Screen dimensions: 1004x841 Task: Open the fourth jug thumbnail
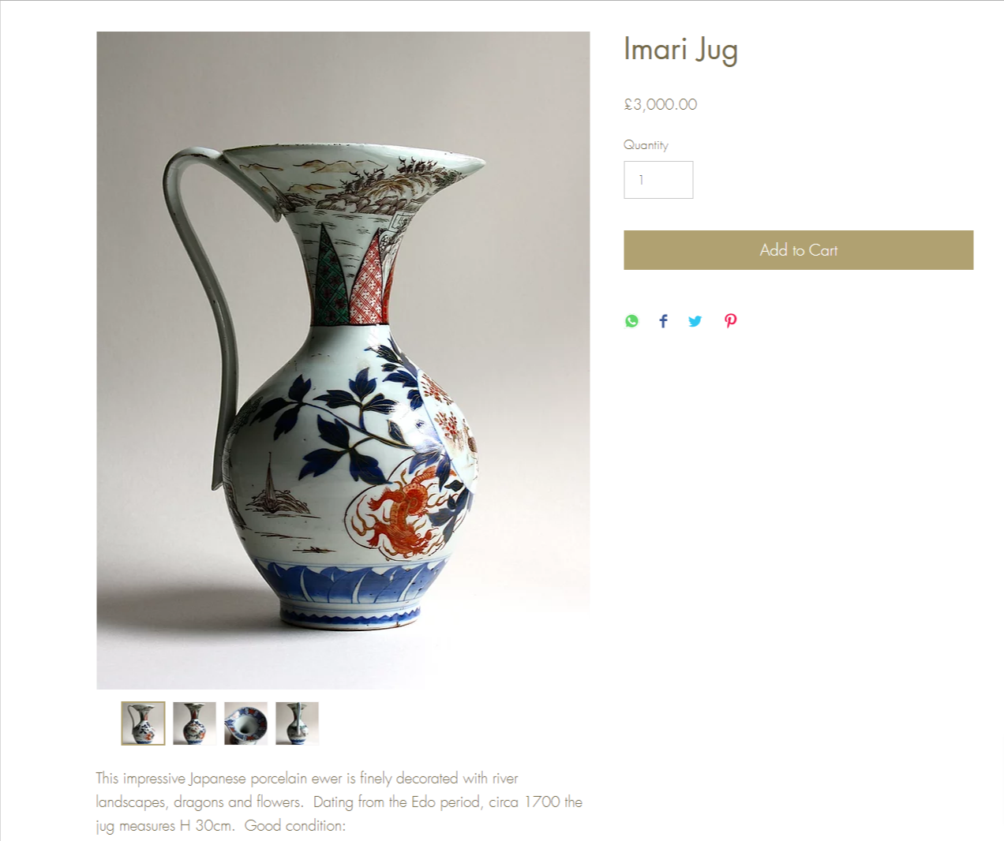(x=297, y=723)
